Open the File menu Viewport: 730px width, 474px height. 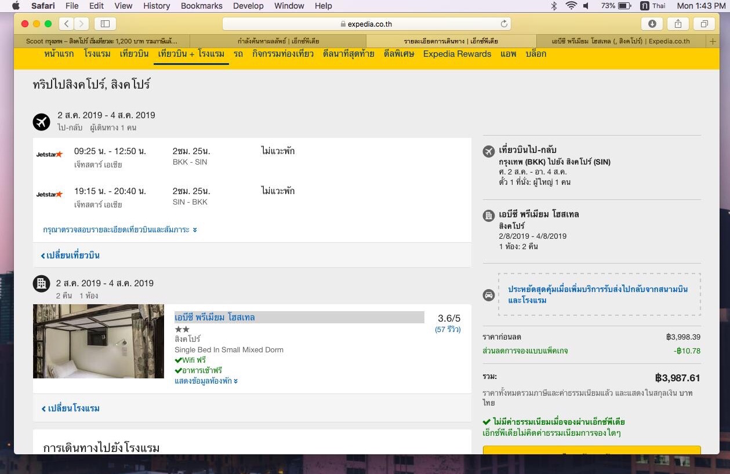pos(72,6)
